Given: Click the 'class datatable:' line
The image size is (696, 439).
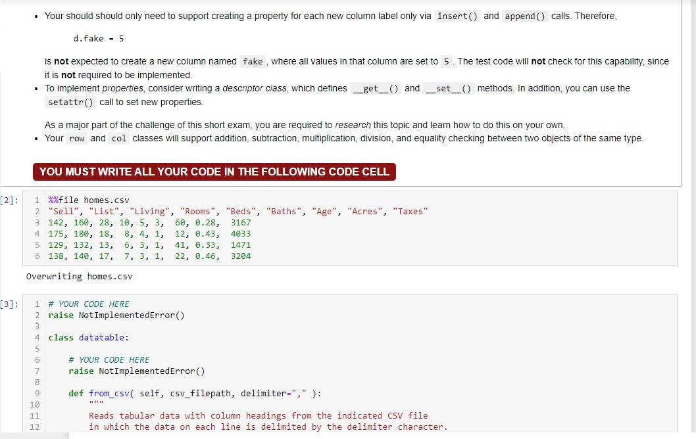Looking at the screenshot, I should (88, 337).
